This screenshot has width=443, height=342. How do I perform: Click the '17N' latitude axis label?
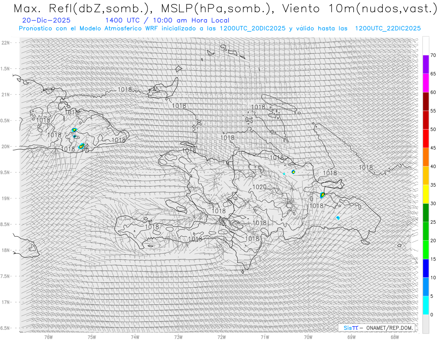point(6,302)
